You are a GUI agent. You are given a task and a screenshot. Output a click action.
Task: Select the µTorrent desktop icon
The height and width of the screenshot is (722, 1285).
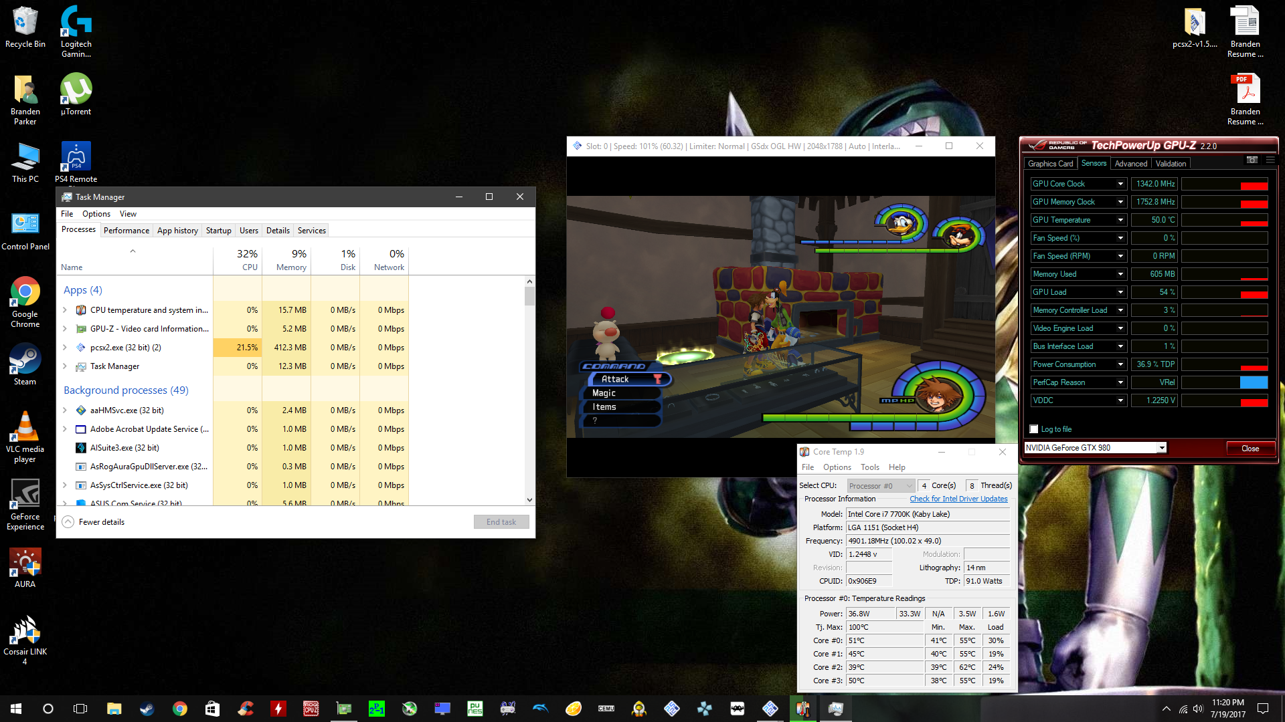tap(76, 94)
